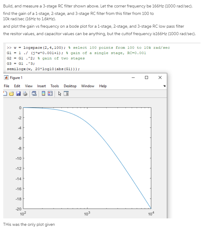The height and width of the screenshot is (227, 205).
Task: Click the -14 y-axis tick label
Action: [x=18, y=179]
